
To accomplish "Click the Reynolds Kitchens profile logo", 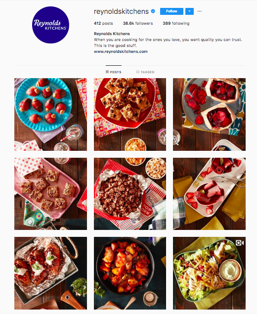I will tap(50, 25).
